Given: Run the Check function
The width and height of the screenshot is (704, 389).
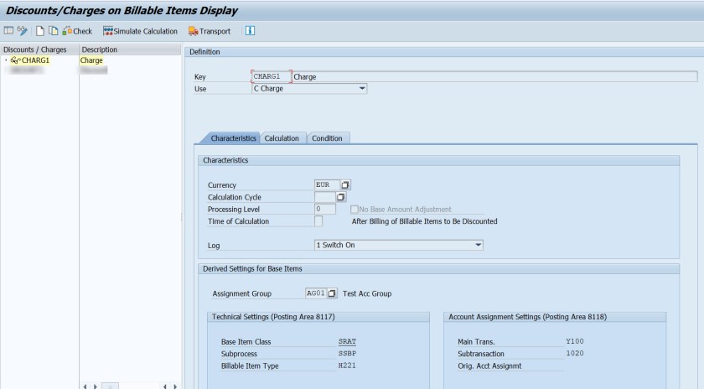Looking at the screenshot, I should click(77, 31).
